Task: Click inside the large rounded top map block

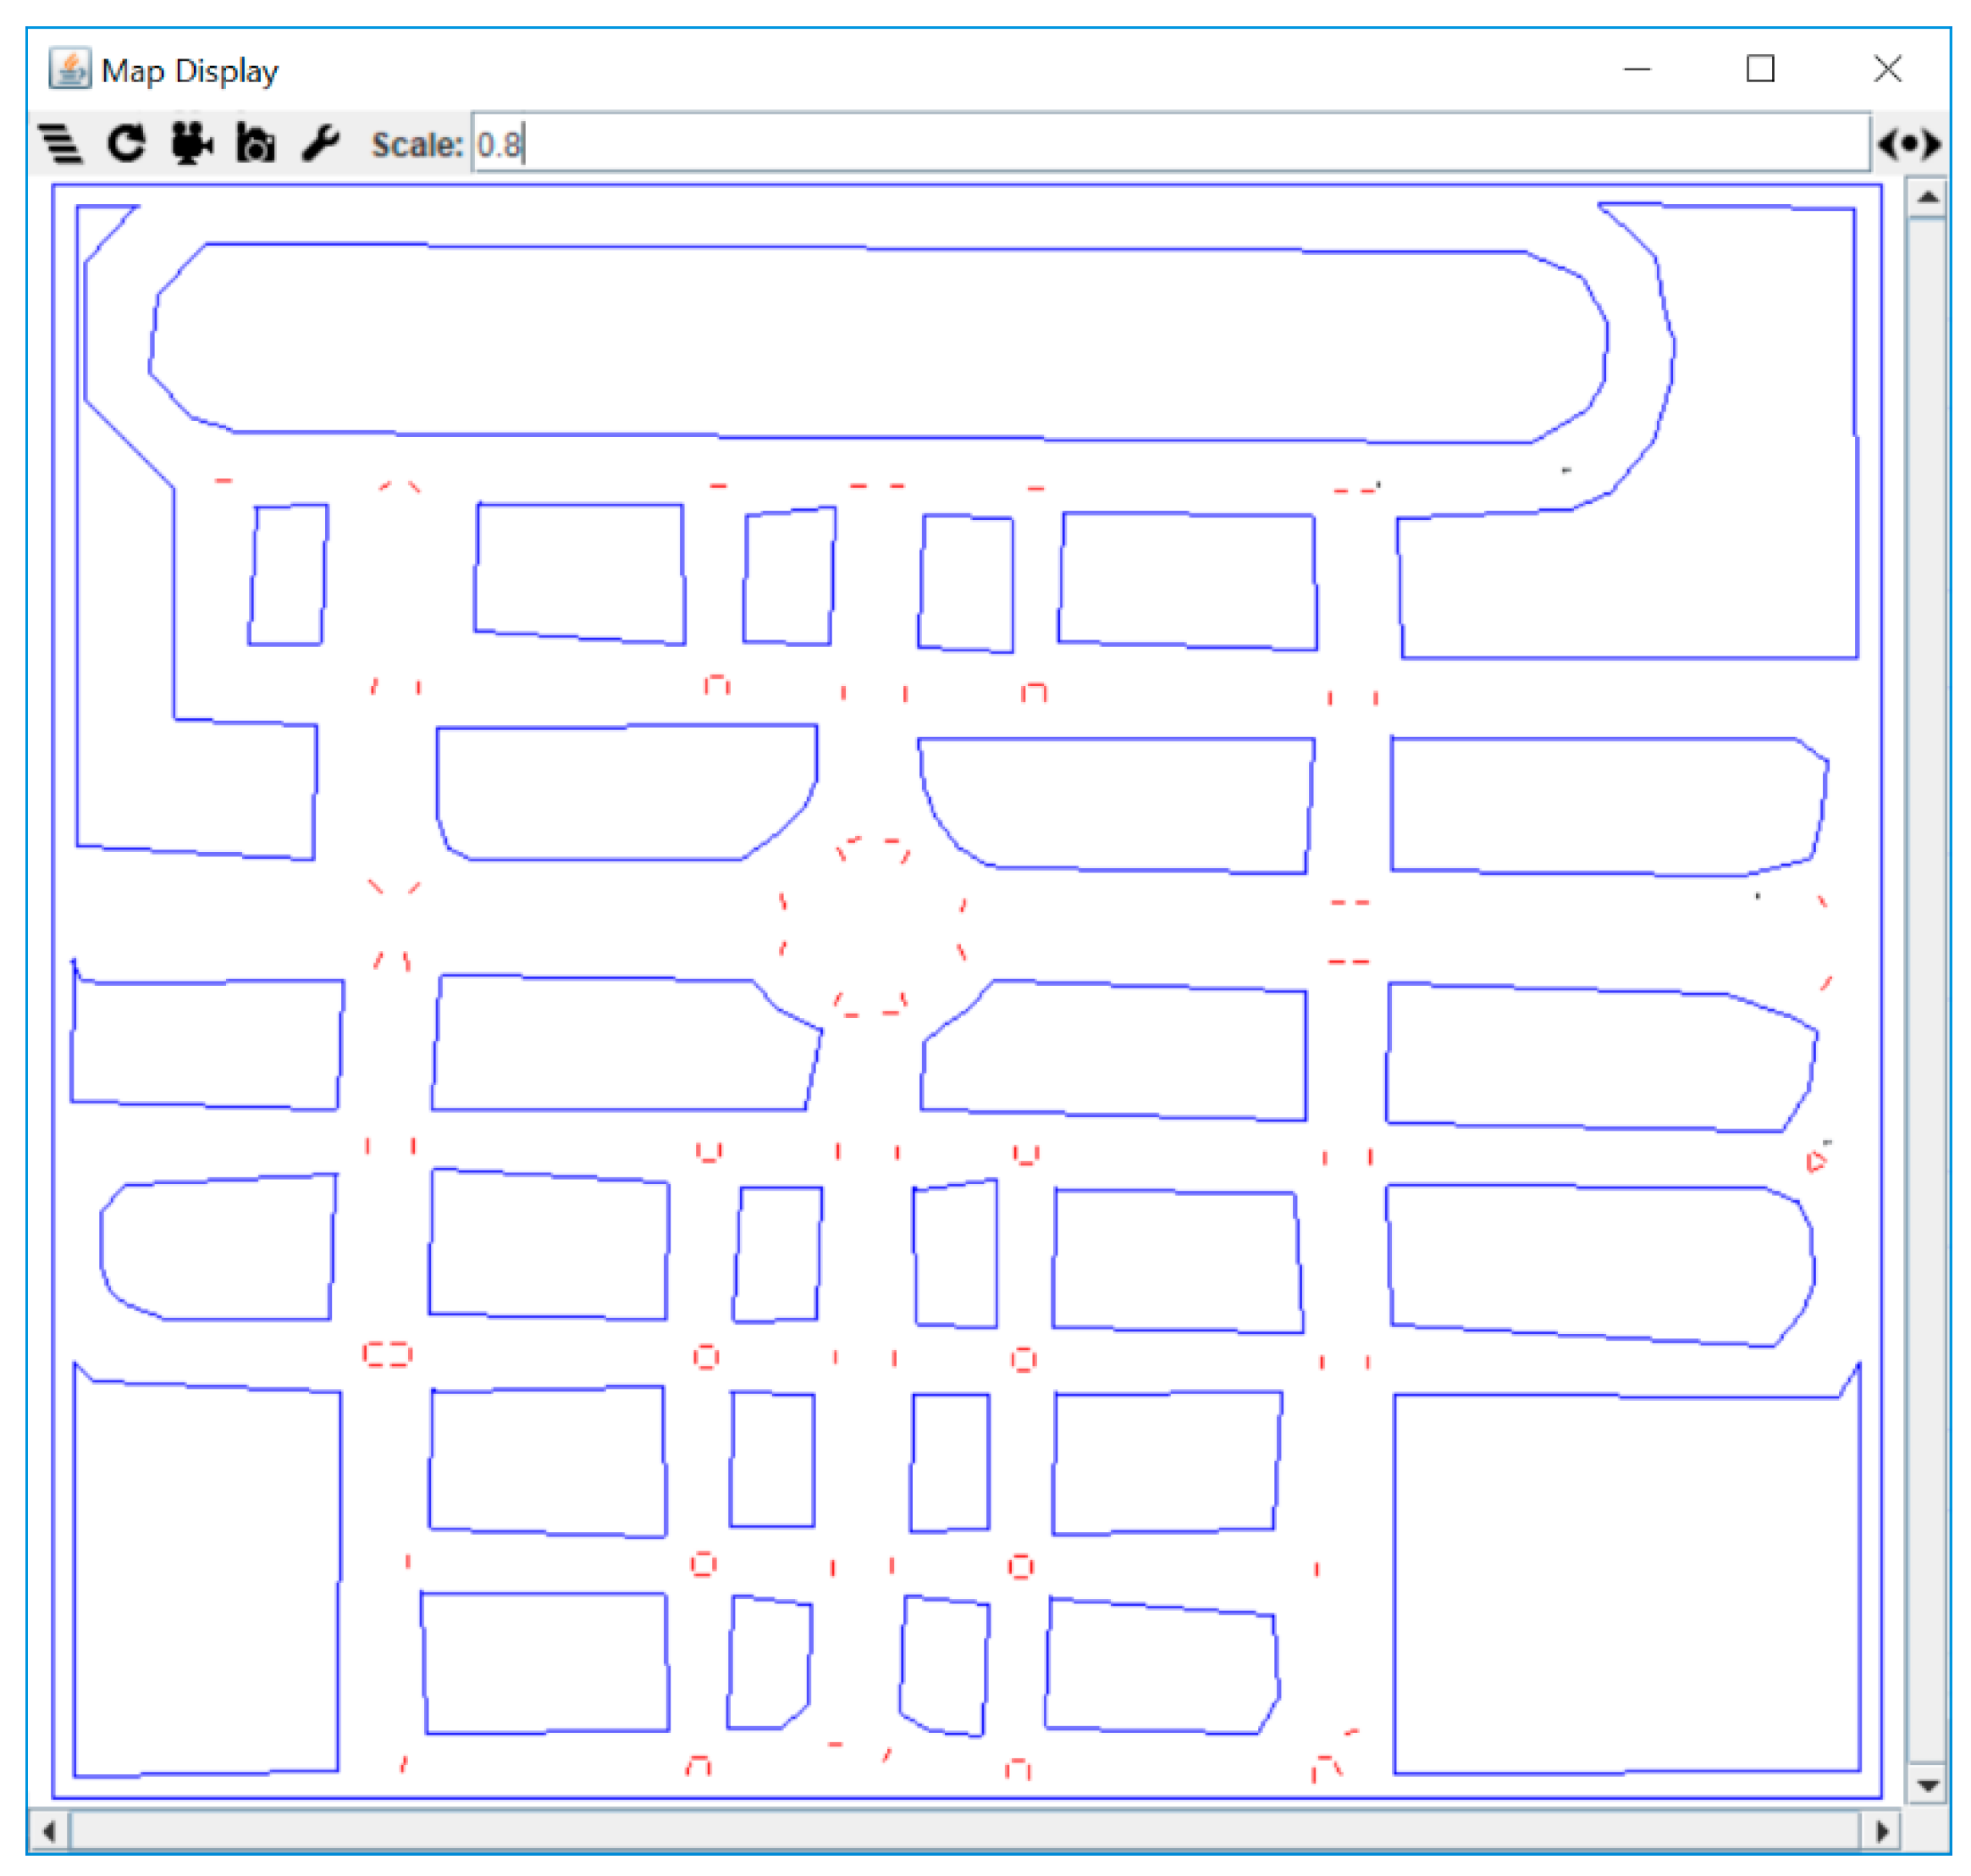Action: [x=880, y=343]
